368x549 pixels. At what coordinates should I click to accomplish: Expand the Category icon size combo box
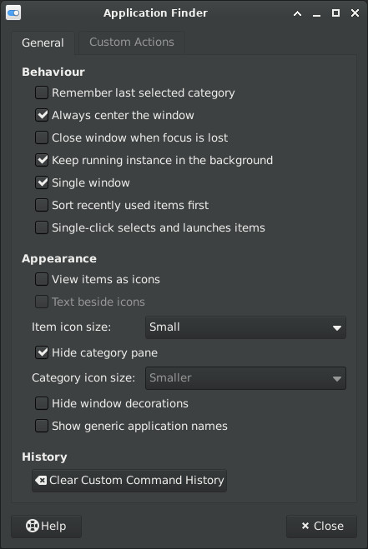[245, 378]
